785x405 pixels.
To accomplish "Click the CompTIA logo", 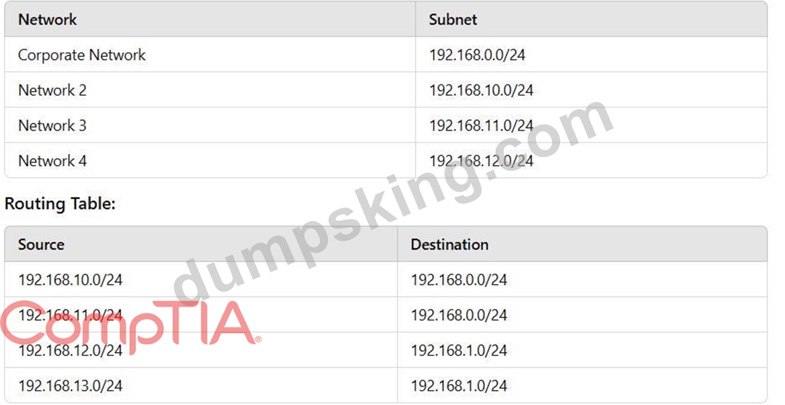I will [x=130, y=326].
